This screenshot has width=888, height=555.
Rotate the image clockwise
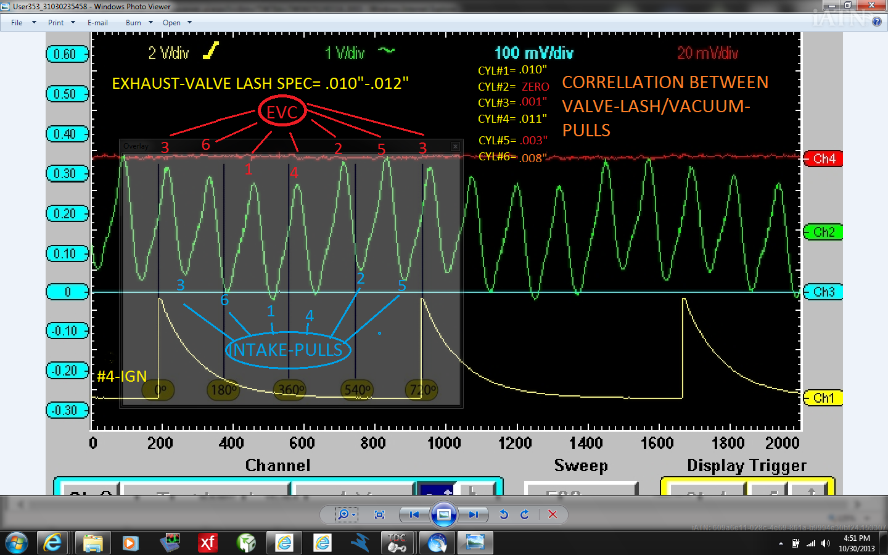(525, 514)
